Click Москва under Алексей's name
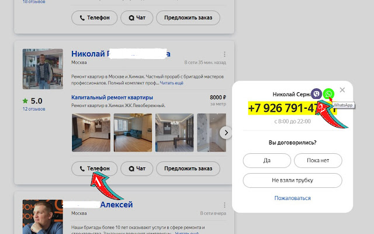The image size is (374, 234). 79,213
